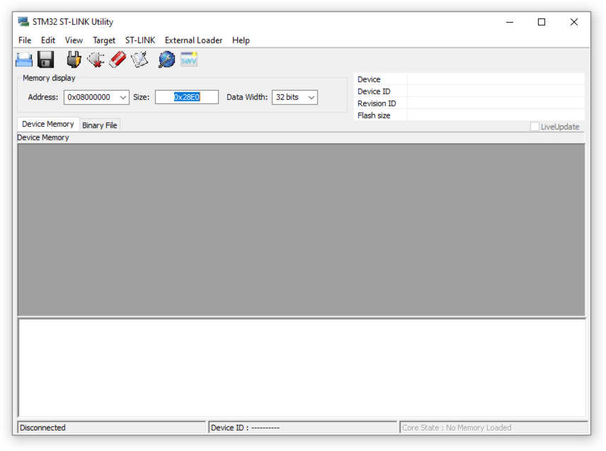Open the Help menu
The width and height of the screenshot is (606, 451).
(x=241, y=40)
